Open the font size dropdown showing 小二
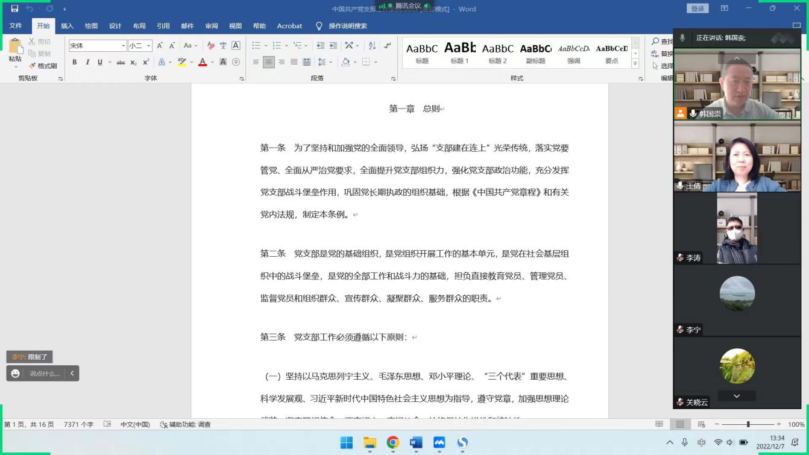The height and width of the screenshot is (455, 809). (x=149, y=46)
